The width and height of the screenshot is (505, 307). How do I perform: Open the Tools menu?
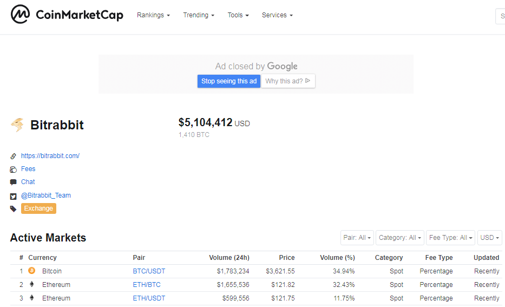[238, 15]
